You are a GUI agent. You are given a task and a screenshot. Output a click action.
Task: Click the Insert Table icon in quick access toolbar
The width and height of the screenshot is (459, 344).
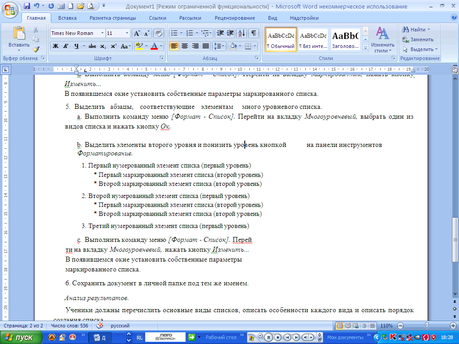point(61,6)
